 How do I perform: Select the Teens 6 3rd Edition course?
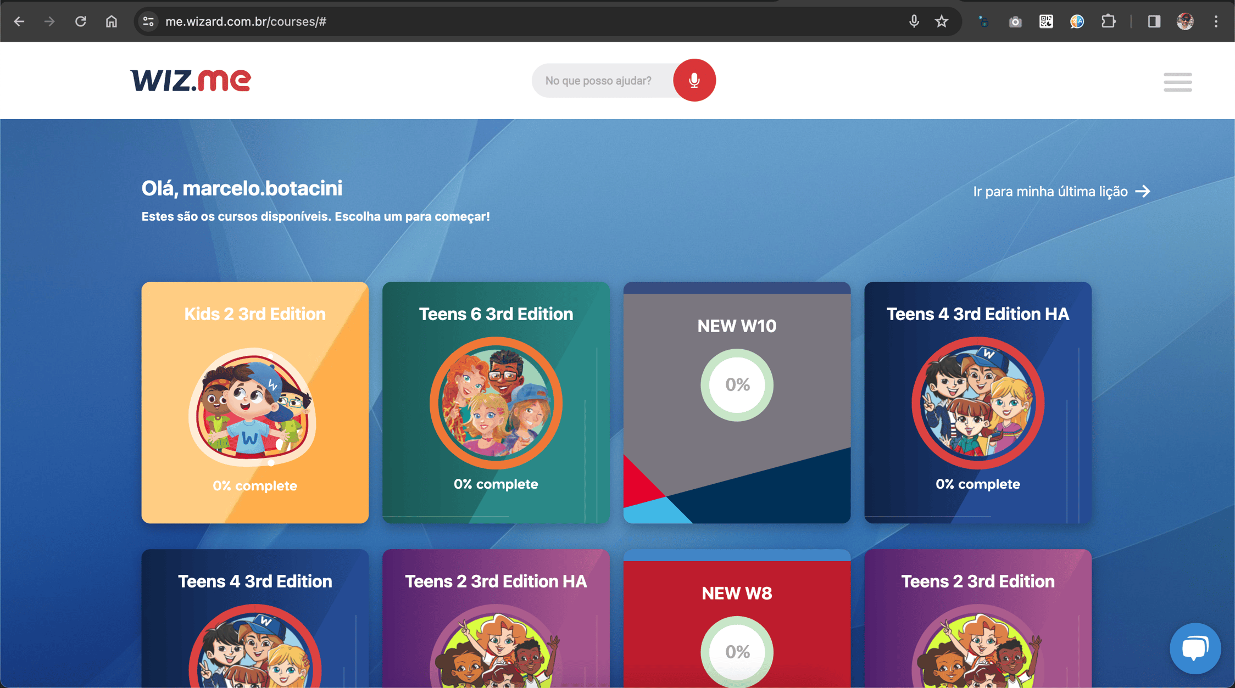coord(496,402)
